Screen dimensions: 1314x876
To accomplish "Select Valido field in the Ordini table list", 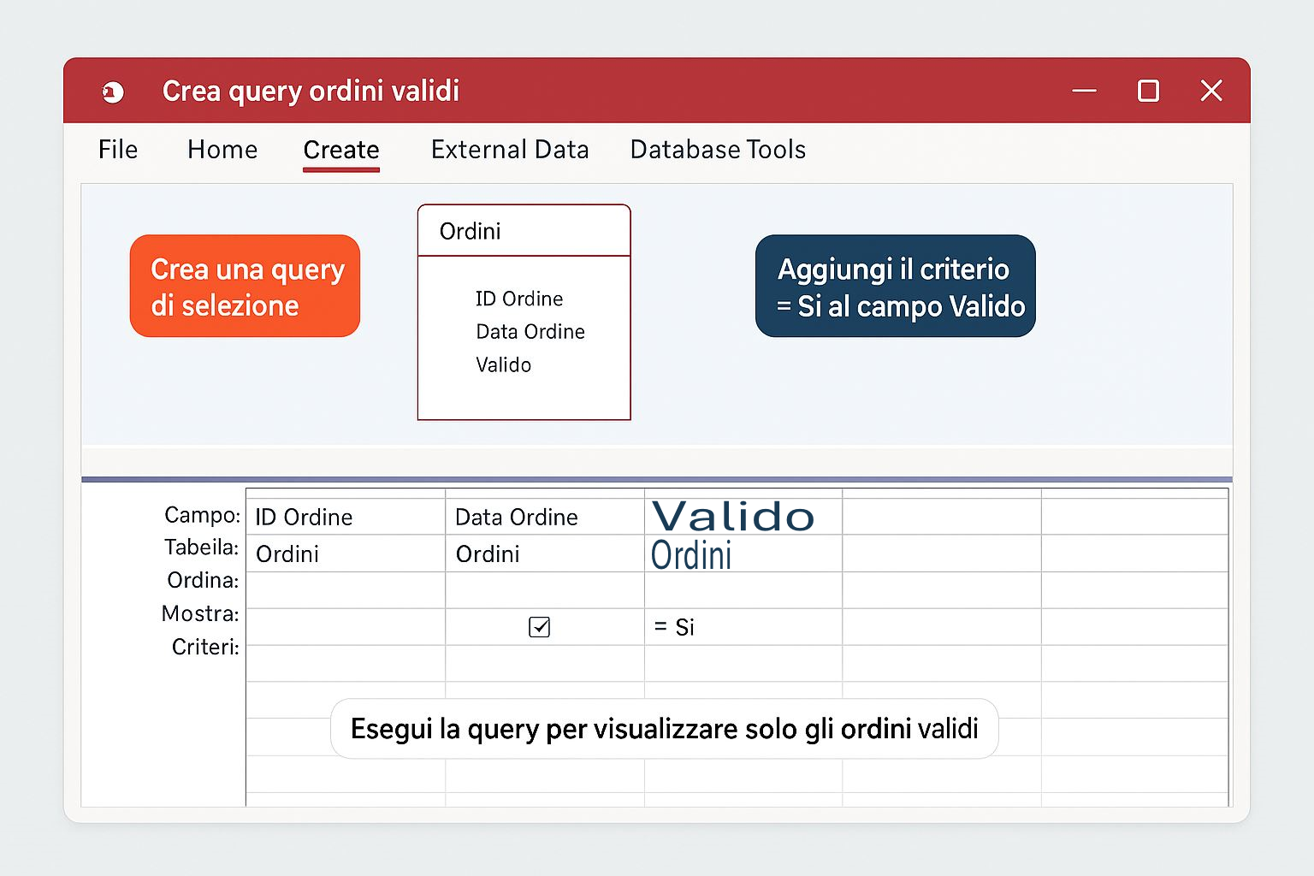I will [504, 365].
